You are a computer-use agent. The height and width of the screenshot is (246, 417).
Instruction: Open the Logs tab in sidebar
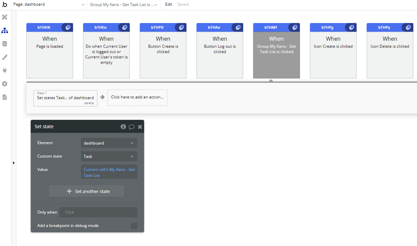(5, 97)
